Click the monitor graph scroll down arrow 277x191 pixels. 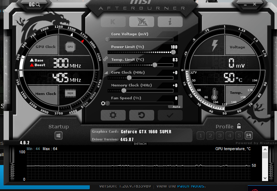(265, 178)
